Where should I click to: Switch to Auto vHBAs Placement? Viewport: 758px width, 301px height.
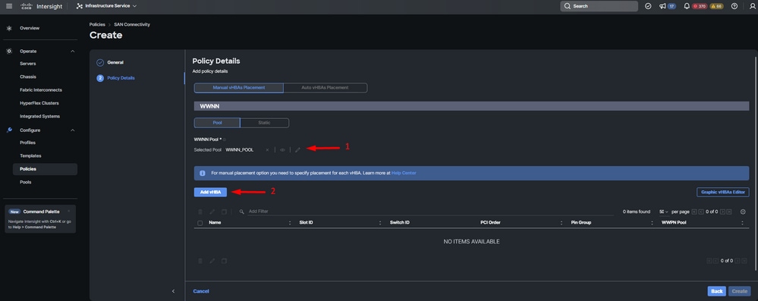pos(325,87)
